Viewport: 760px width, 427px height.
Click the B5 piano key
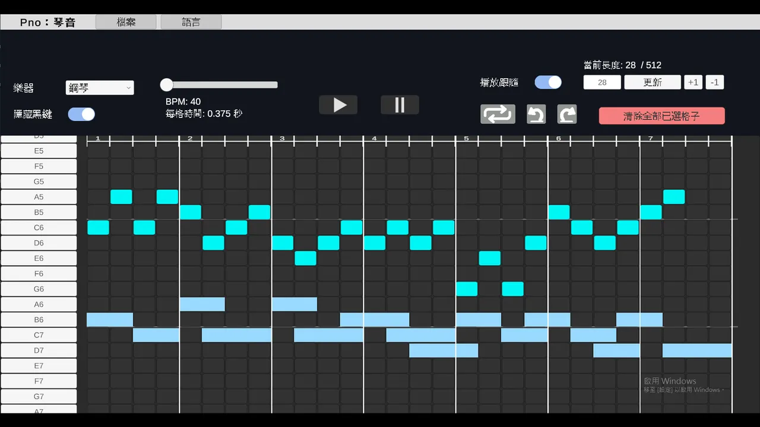(x=39, y=212)
